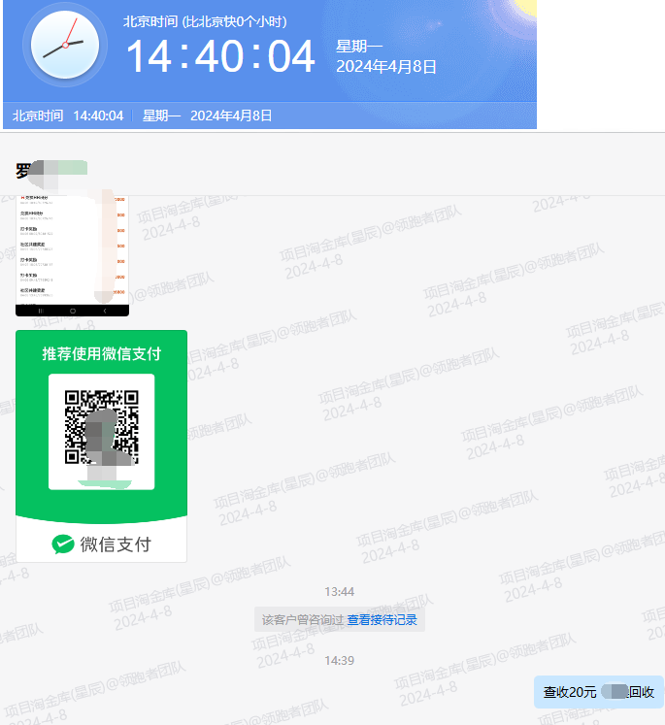Open the phone screenshot thumbnail with reward list

pos(72,254)
